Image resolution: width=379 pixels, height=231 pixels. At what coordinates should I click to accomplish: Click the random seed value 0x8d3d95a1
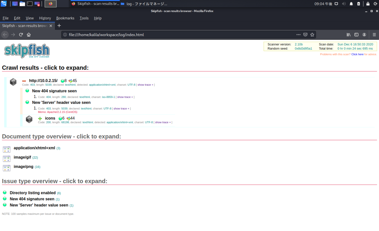click(x=303, y=48)
